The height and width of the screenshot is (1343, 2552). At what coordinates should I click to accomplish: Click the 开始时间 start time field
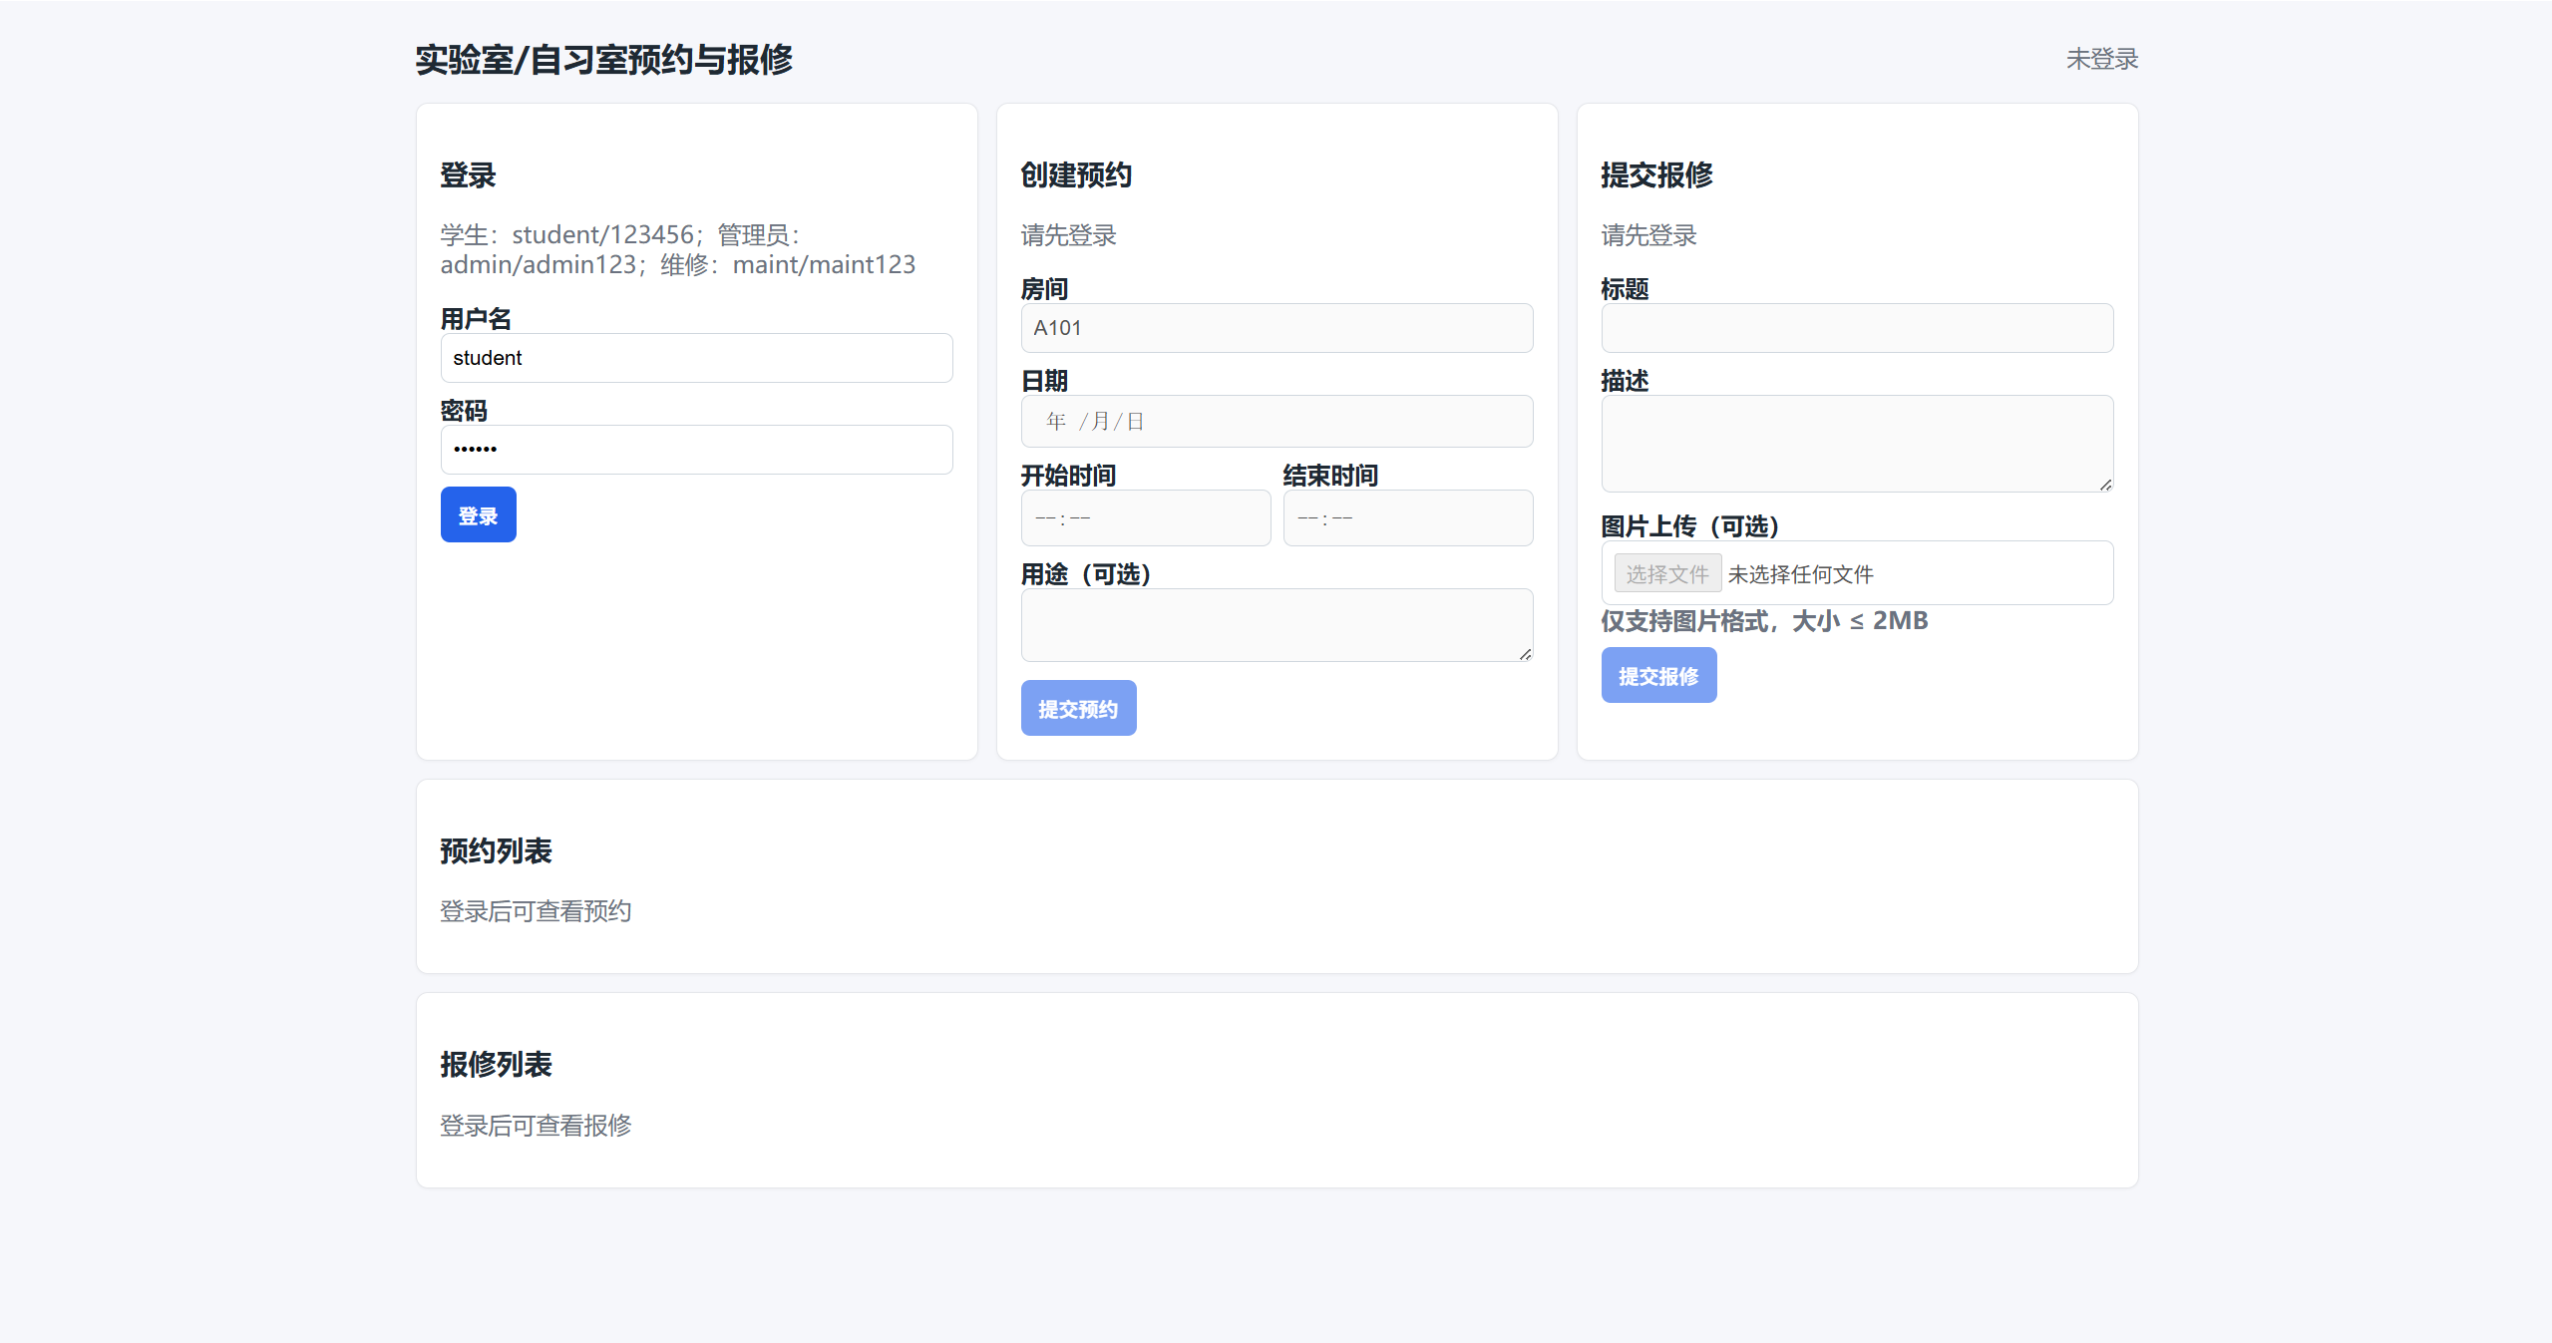click(x=1145, y=517)
